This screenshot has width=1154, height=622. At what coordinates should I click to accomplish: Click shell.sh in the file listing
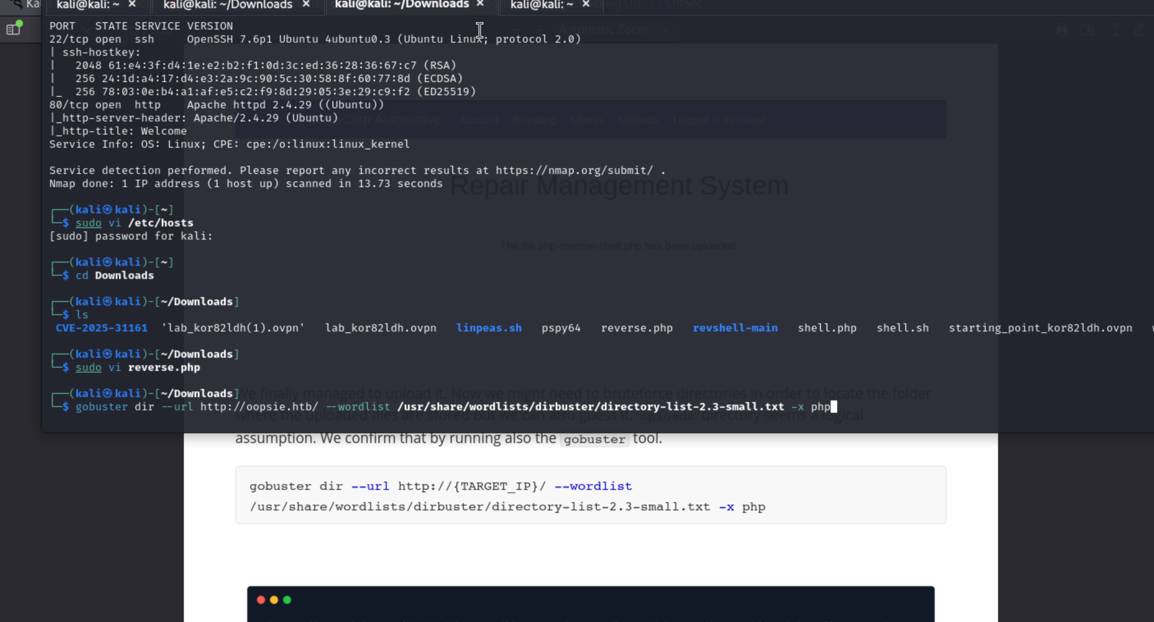click(x=902, y=328)
